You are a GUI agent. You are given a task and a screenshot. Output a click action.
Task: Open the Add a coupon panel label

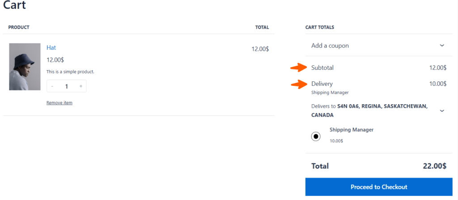click(330, 46)
